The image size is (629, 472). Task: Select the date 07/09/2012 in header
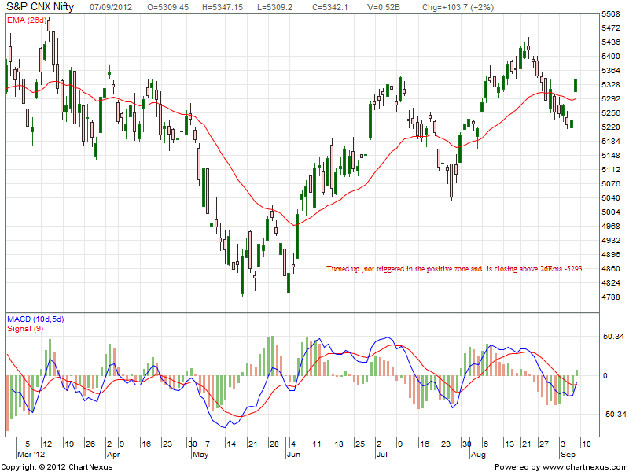point(111,7)
